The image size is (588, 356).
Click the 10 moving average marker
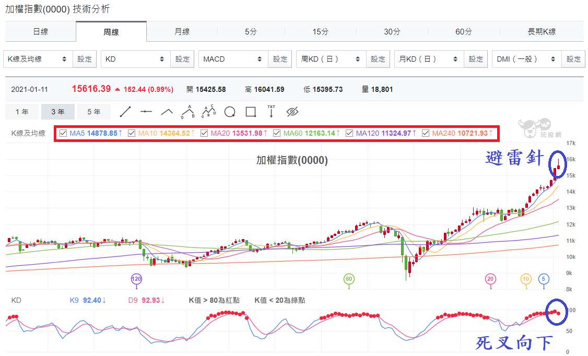click(526, 279)
